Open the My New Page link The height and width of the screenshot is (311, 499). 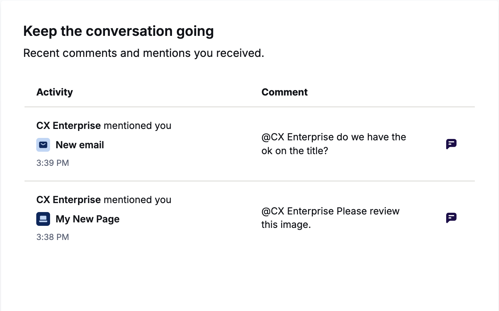87,219
